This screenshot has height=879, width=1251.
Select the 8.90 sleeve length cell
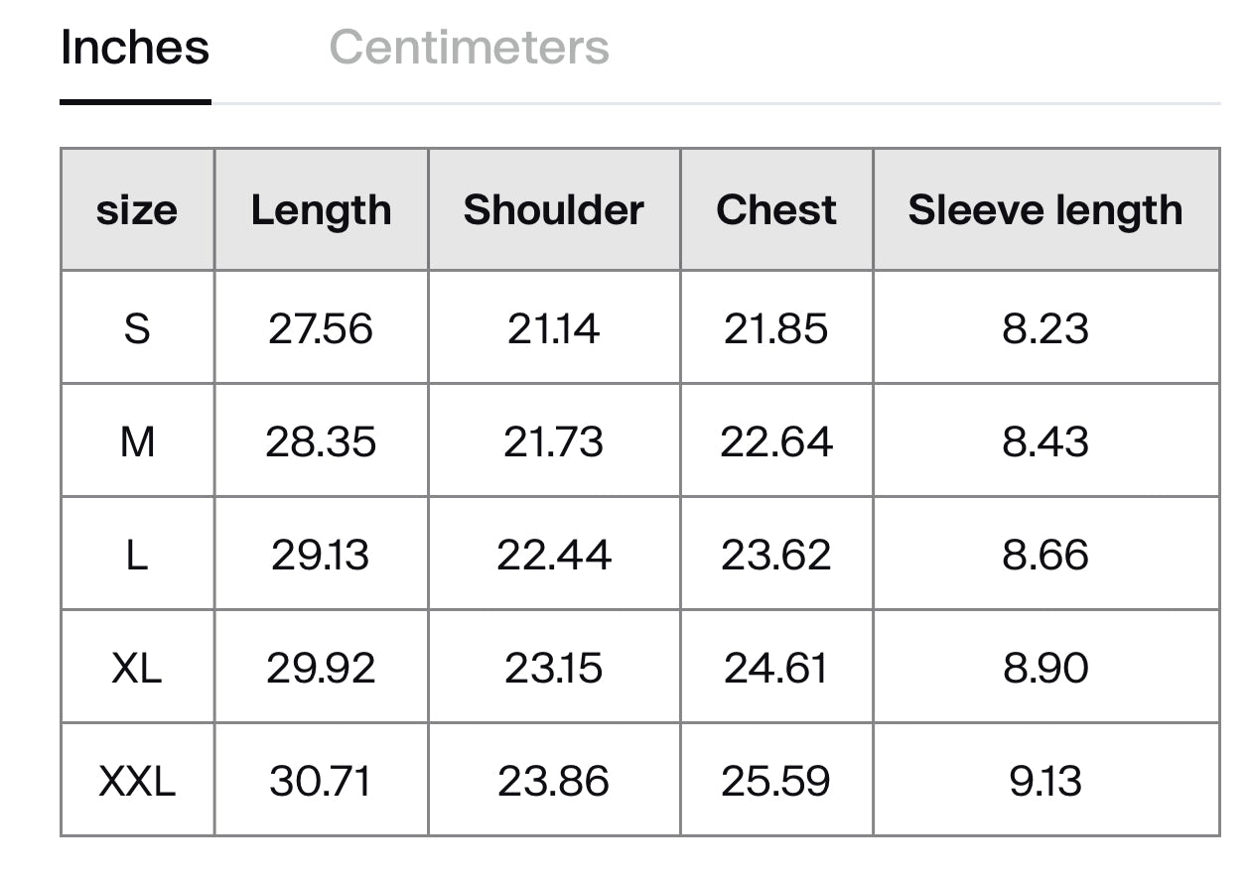pyautogui.click(x=1045, y=668)
